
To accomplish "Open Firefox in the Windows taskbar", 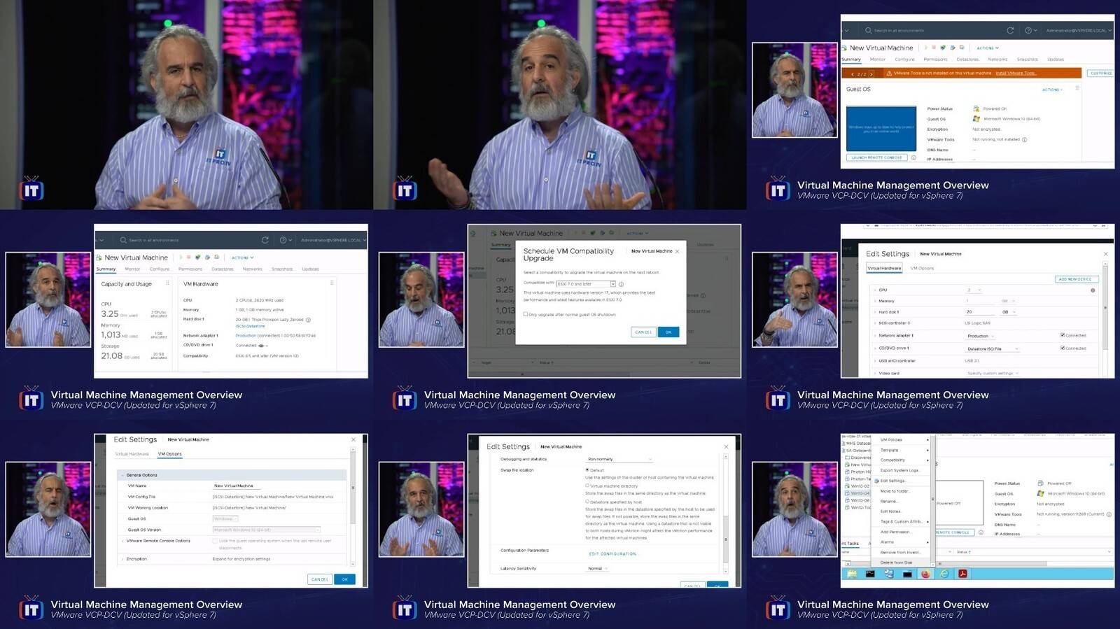I will click(x=925, y=574).
